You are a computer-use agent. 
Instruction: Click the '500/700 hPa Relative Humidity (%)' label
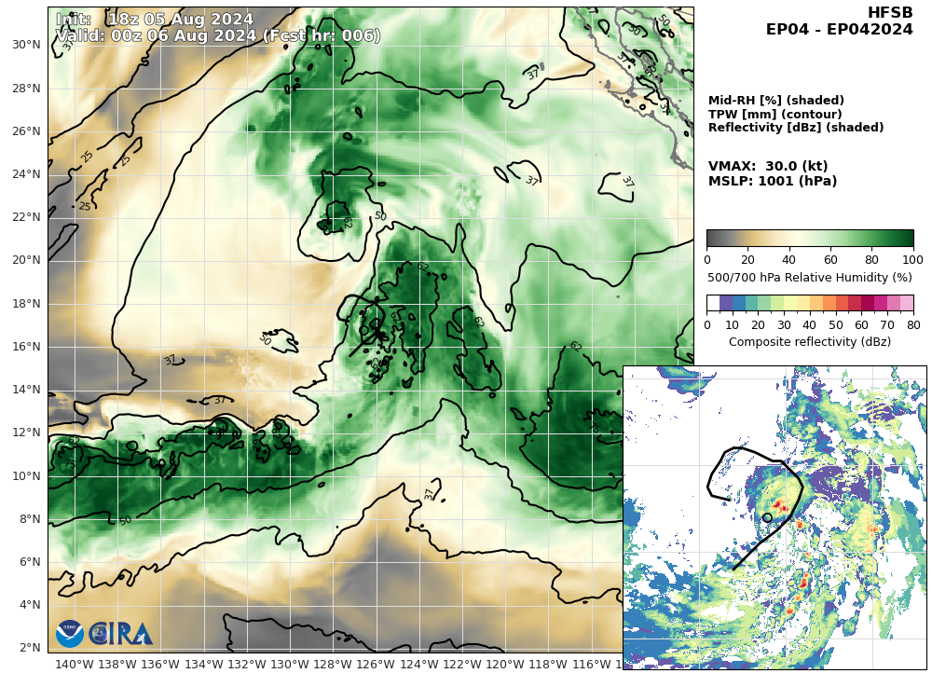pyautogui.click(x=810, y=277)
